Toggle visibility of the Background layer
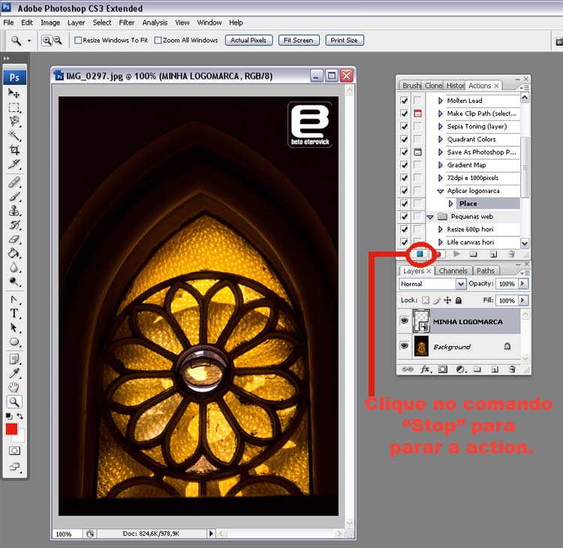The height and width of the screenshot is (548, 563). tap(404, 346)
